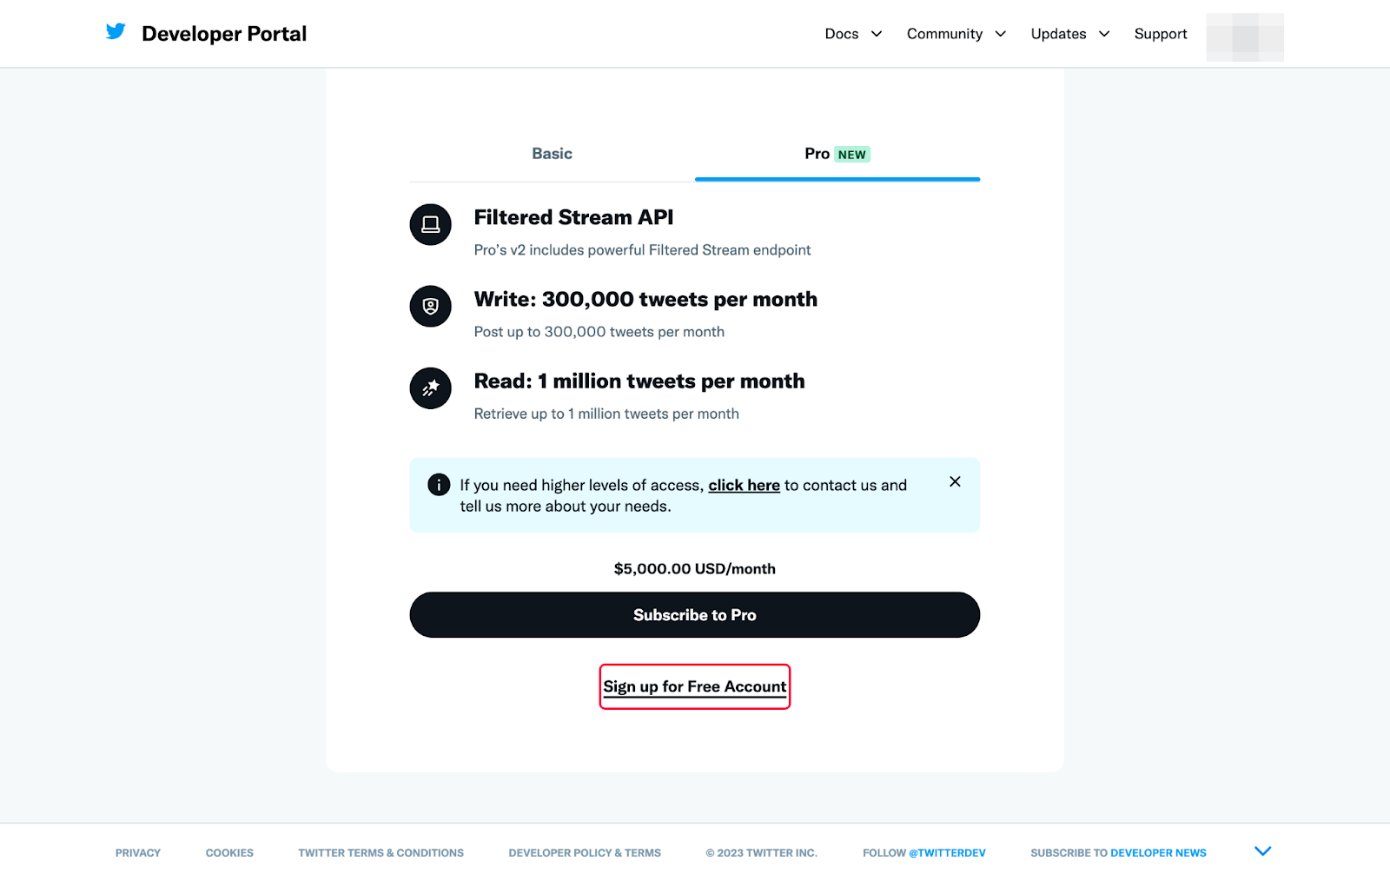Open the Privacy footer link
The image size is (1390, 881).
(x=138, y=853)
